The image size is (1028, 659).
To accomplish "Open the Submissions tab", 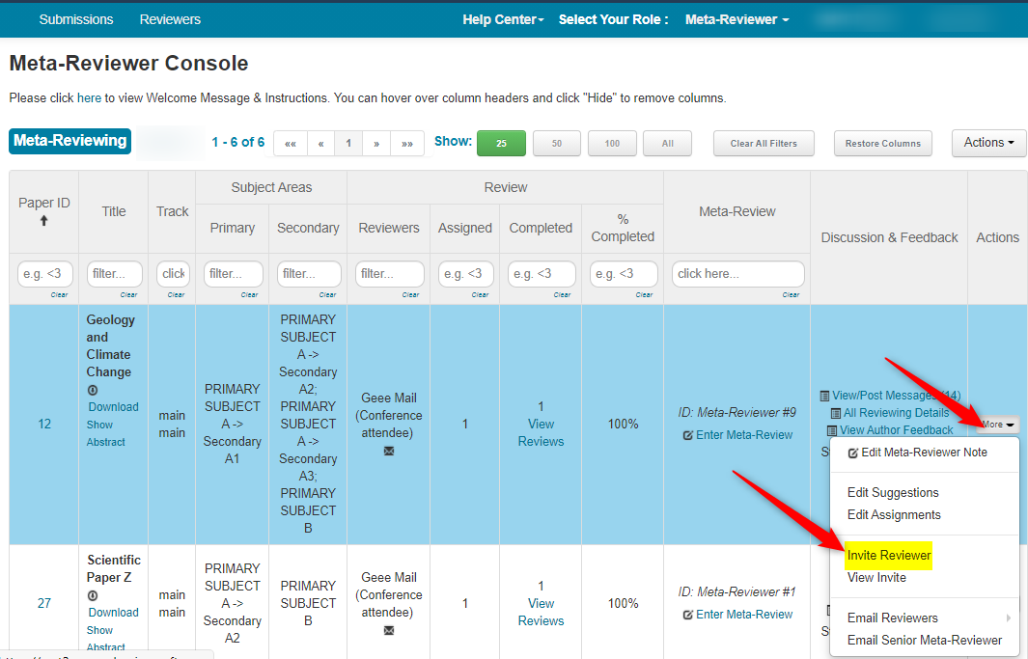I will (x=76, y=19).
